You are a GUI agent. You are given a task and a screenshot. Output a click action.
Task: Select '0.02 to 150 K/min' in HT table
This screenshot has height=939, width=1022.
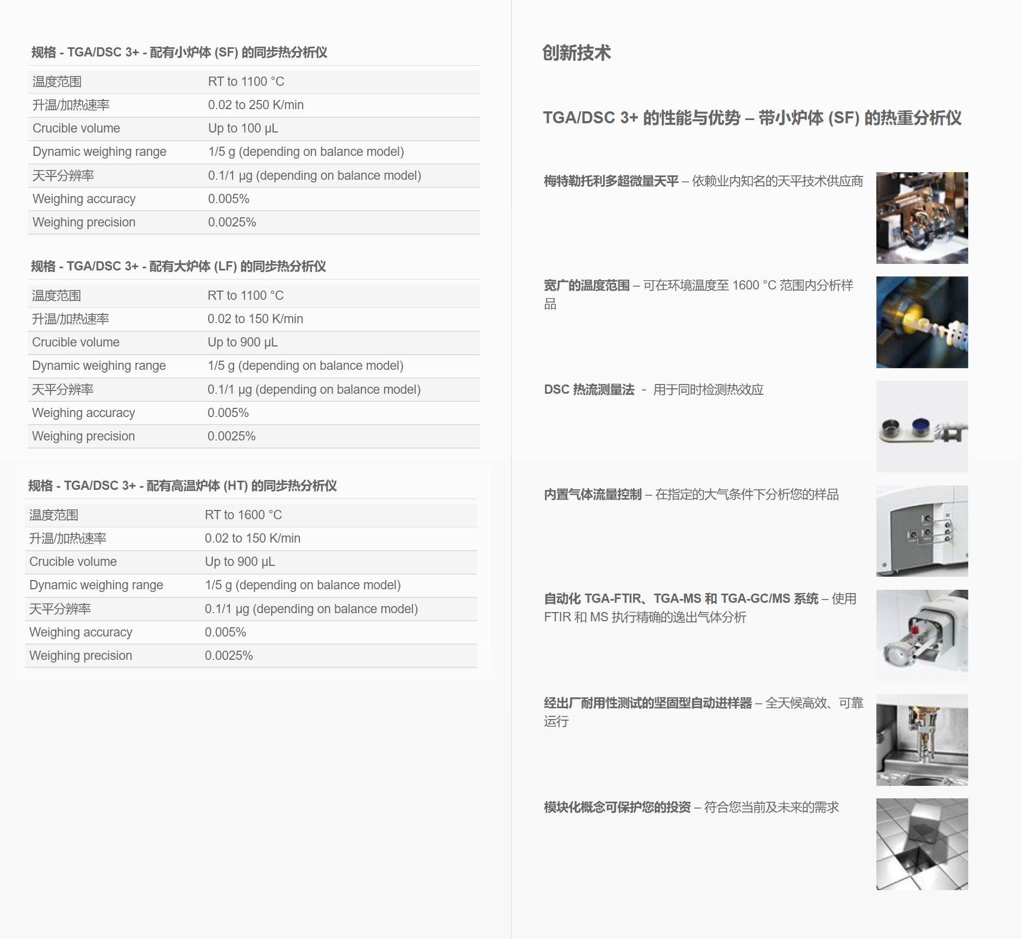click(253, 538)
